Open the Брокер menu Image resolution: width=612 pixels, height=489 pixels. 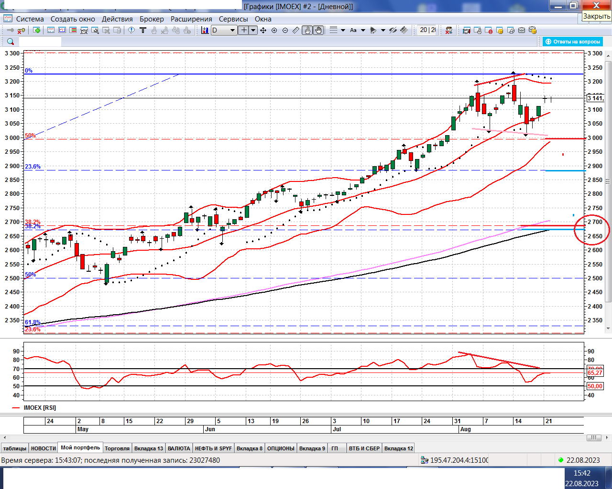pyautogui.click(x=152, y=19)
